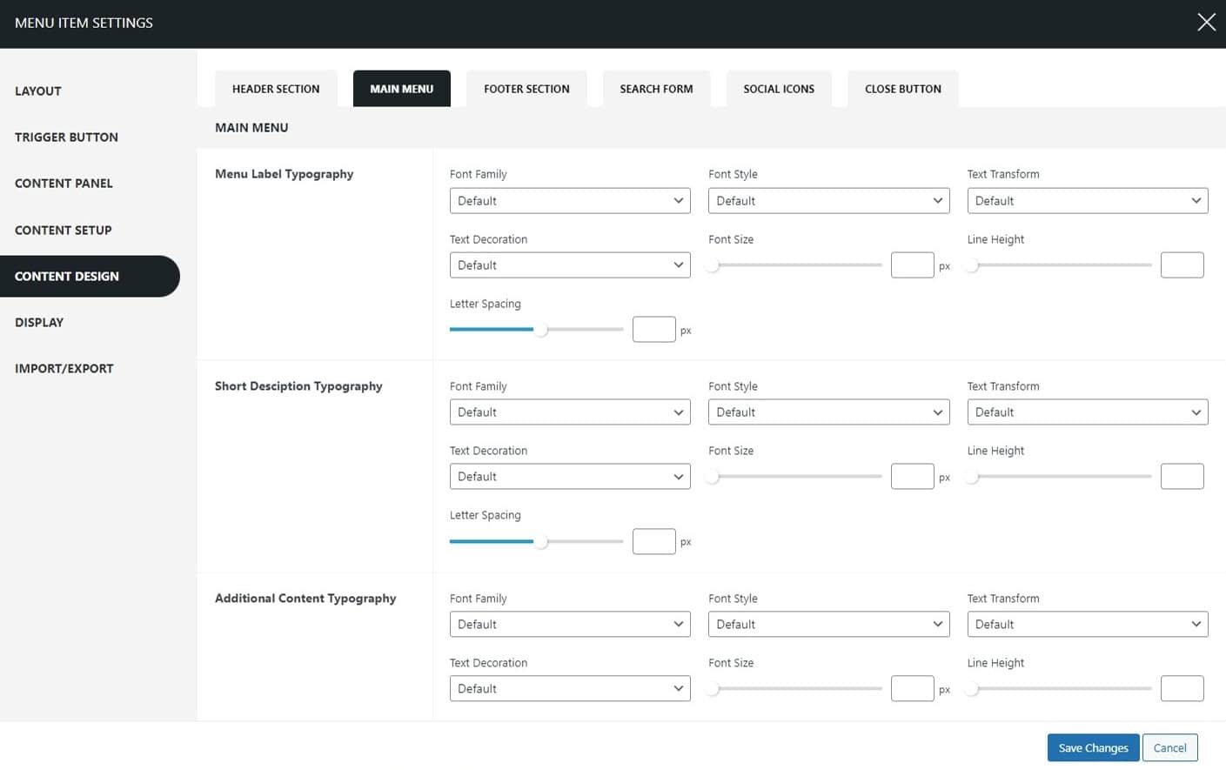Click the Menu Label Line Height slider
Viewport: 1226px width, 770px height.
point(1060,264)
